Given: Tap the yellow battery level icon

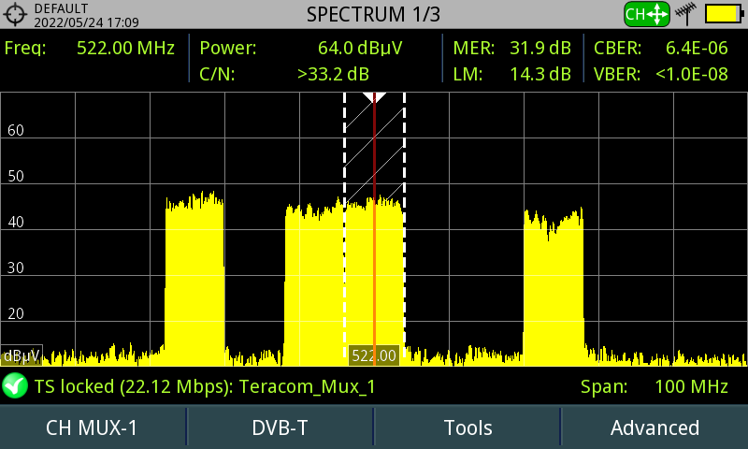Looking at the screenshot, I should pos(724,14).
